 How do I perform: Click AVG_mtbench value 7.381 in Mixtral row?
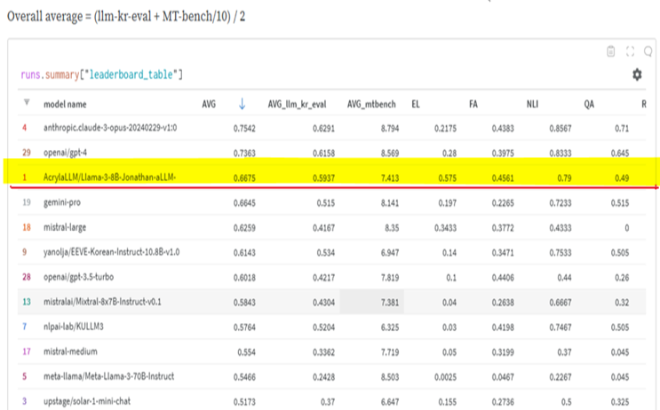click(390, 303)
